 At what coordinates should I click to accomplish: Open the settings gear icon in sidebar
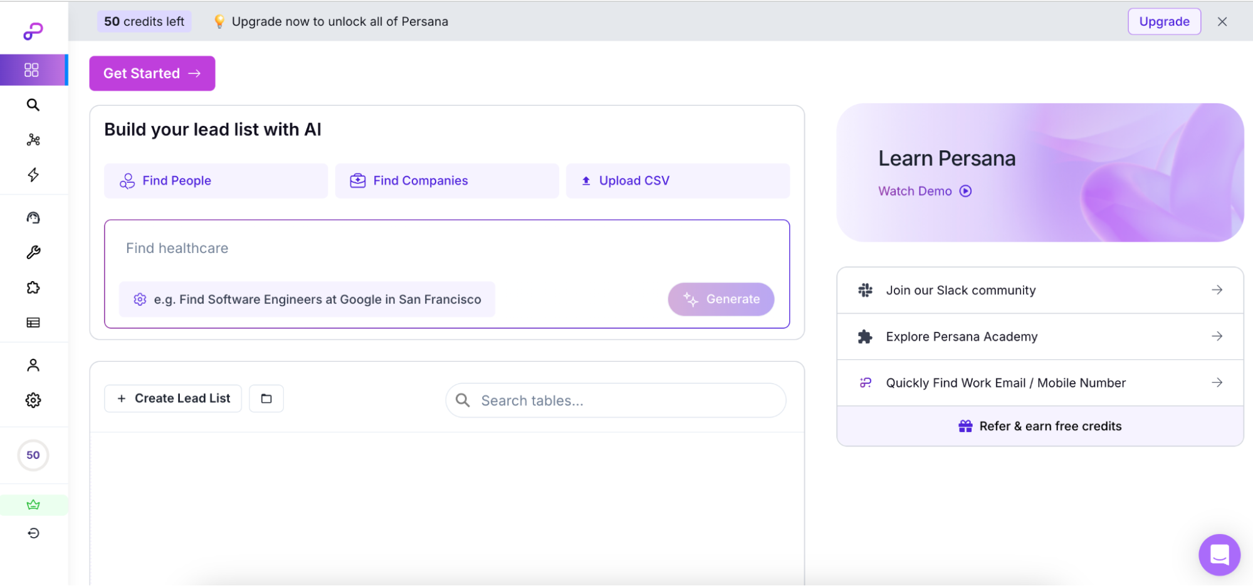33,400
